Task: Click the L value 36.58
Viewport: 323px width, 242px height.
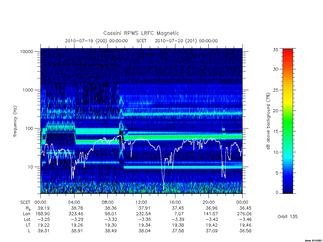Action: click(245, 231)
